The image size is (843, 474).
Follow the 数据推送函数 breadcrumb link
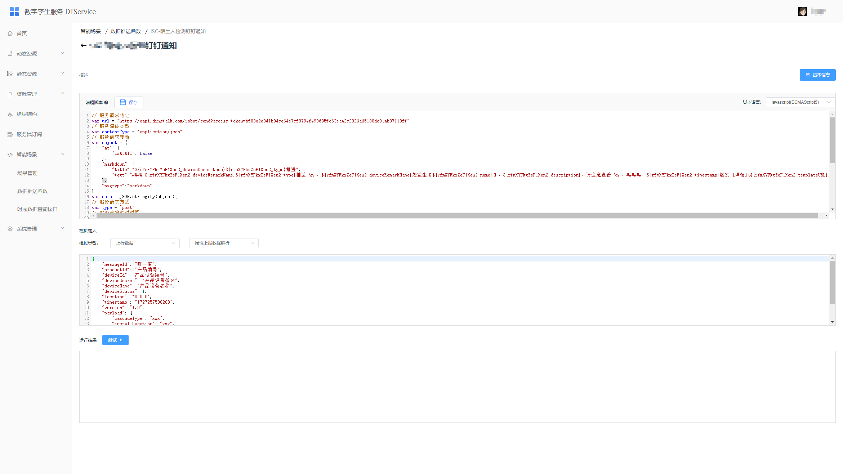(125, 31)
